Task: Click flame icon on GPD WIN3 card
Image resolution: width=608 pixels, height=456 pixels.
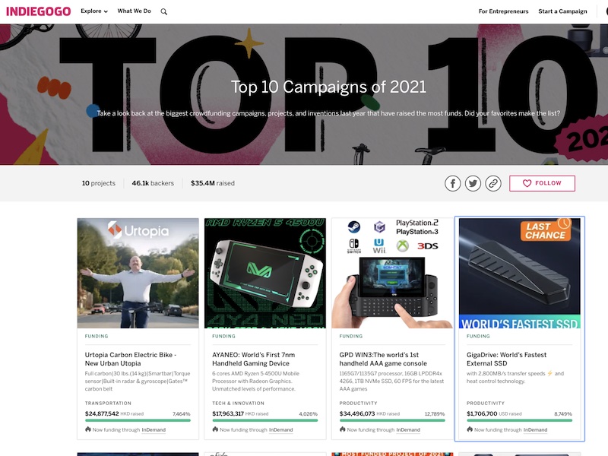Action: (x=343, y=429)
